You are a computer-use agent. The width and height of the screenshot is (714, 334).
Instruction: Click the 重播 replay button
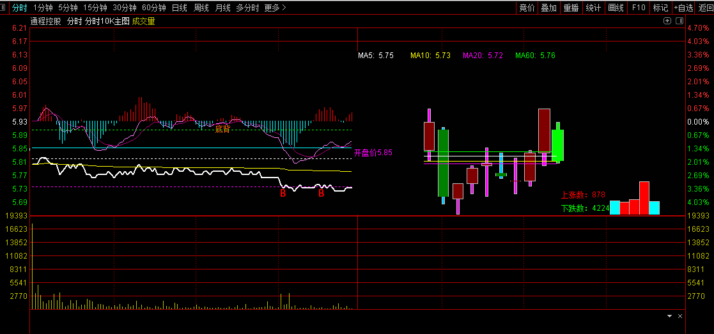click(571, 7)
